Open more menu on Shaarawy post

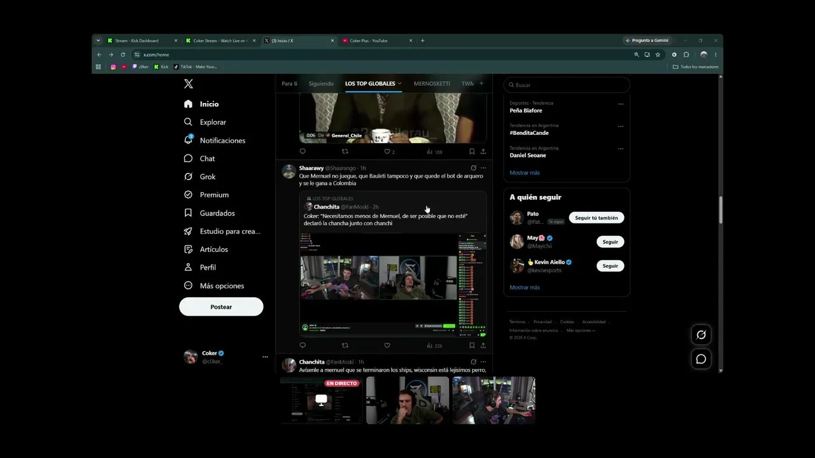pyautogui.click(x=483, y=168)
